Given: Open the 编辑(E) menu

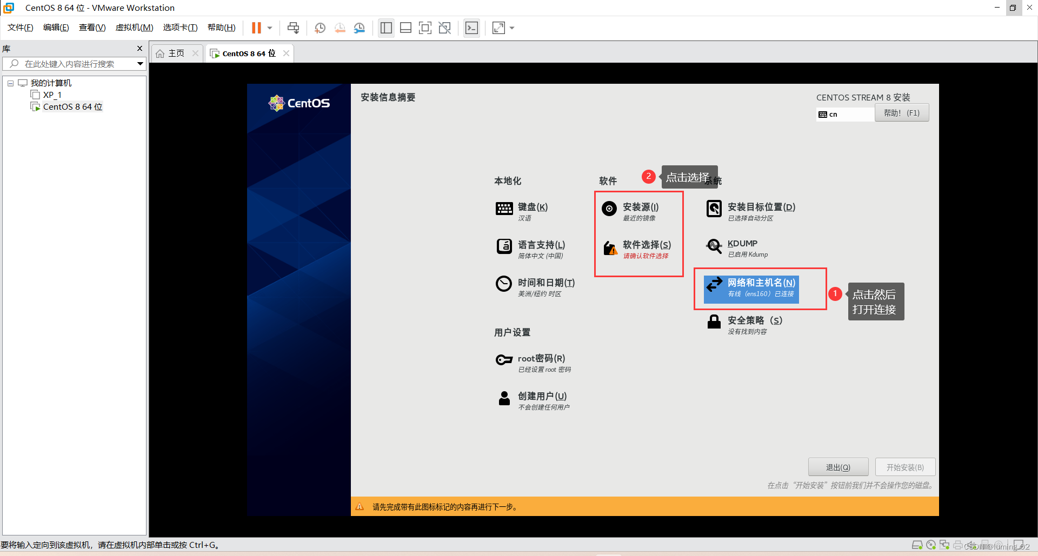Looking at the screenshot, I should [x=56, y=28].
